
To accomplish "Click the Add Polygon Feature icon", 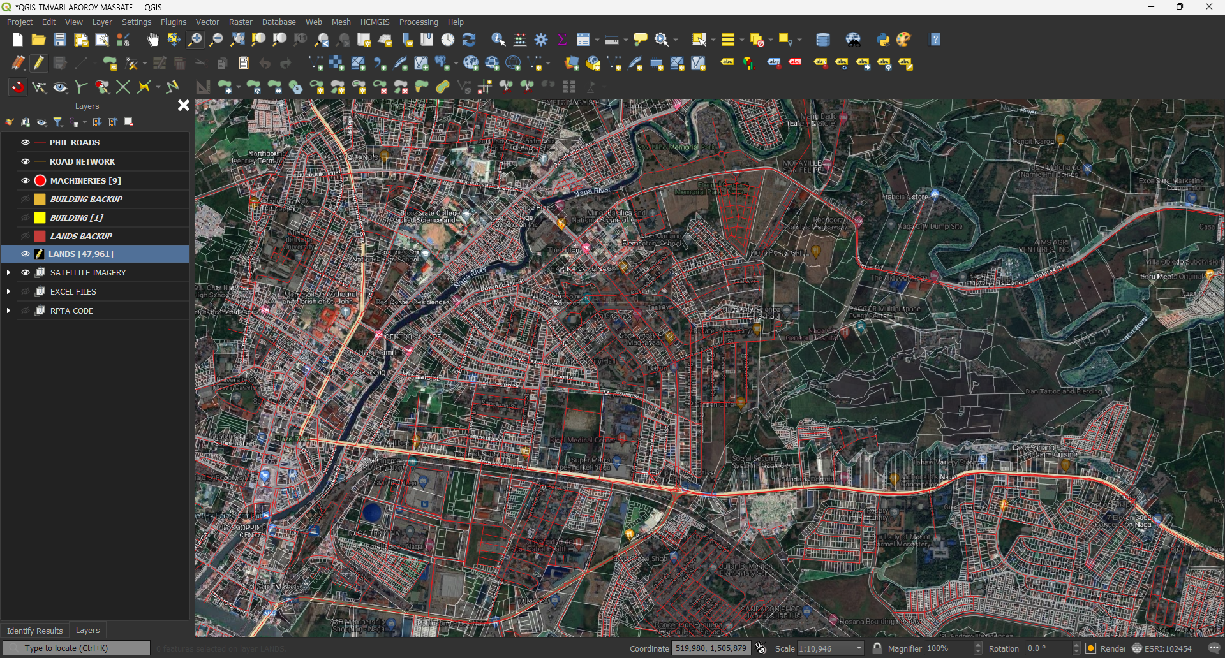I will point(110,63).
